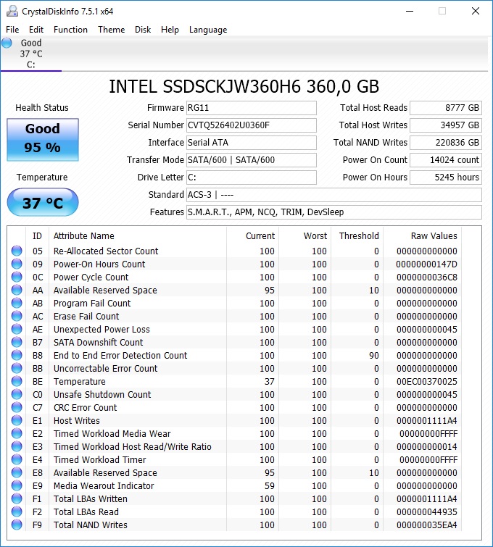
Task: Click the Threshold column header
Action: click(357, 236)
